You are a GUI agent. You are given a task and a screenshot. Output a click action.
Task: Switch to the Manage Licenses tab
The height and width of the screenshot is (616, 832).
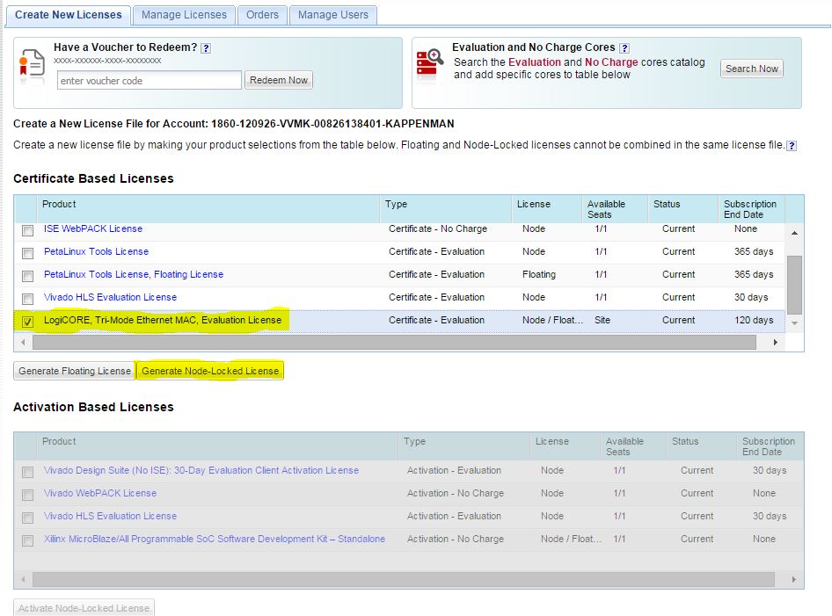(x=184, y=15)
